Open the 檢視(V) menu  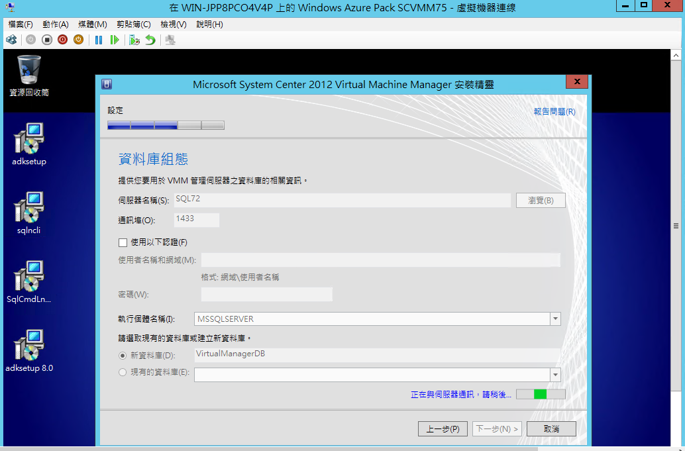[174, 25]
